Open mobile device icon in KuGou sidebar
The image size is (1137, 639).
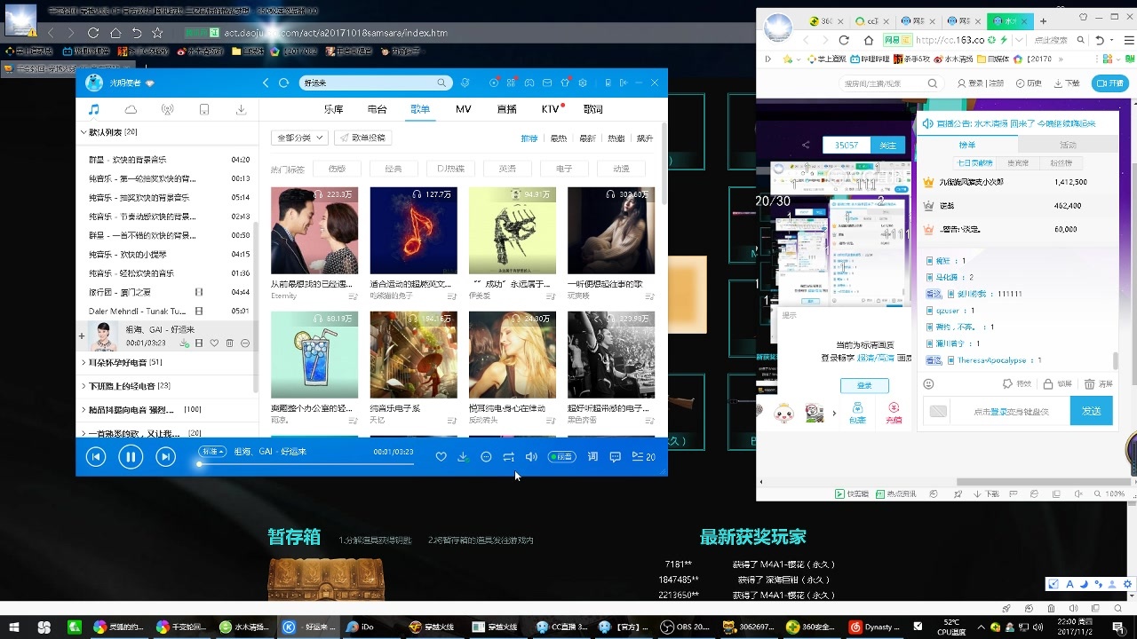(x=203, y=109)
